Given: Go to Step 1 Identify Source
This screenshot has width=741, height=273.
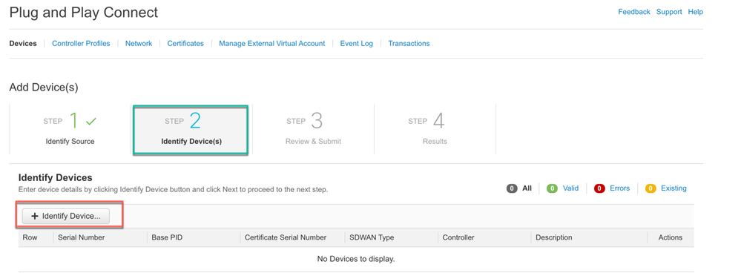Looking at the screenshot, I should point(70,129).
